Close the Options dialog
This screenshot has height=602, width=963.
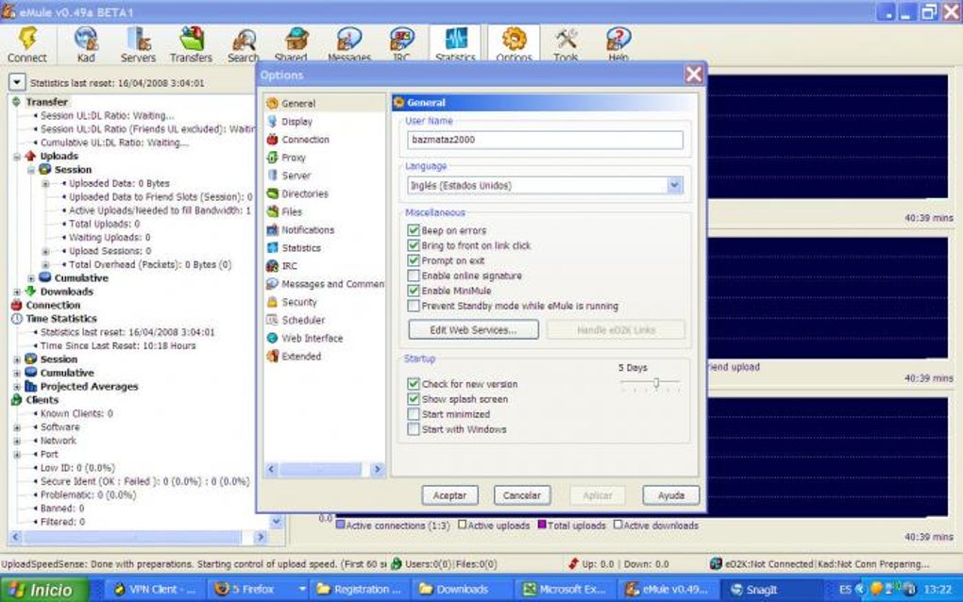[x=694, y=75]
